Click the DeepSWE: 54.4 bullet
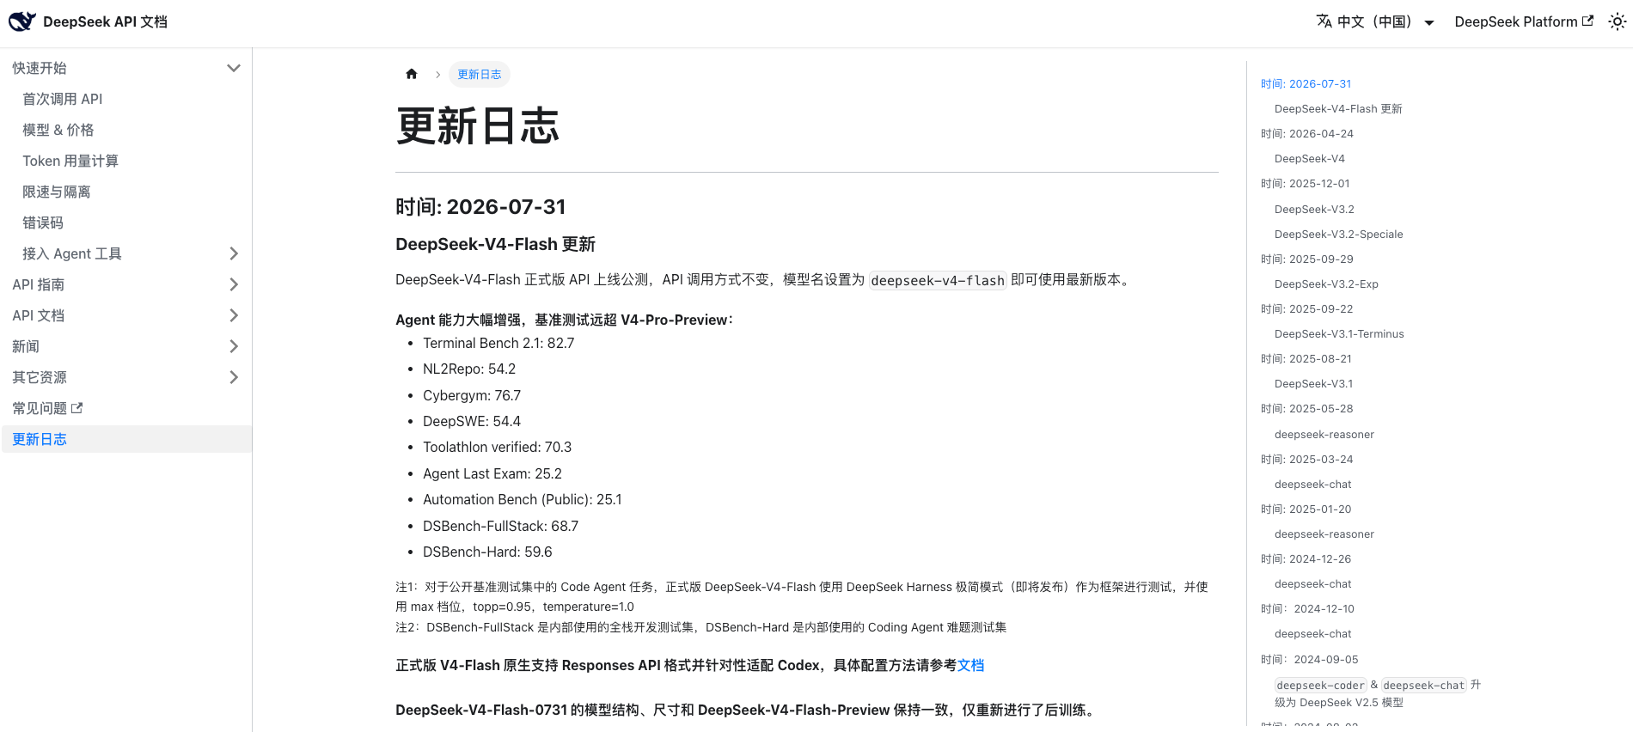Image resolution: width=1633 pixels, height=732 pixels. (472, 421)
